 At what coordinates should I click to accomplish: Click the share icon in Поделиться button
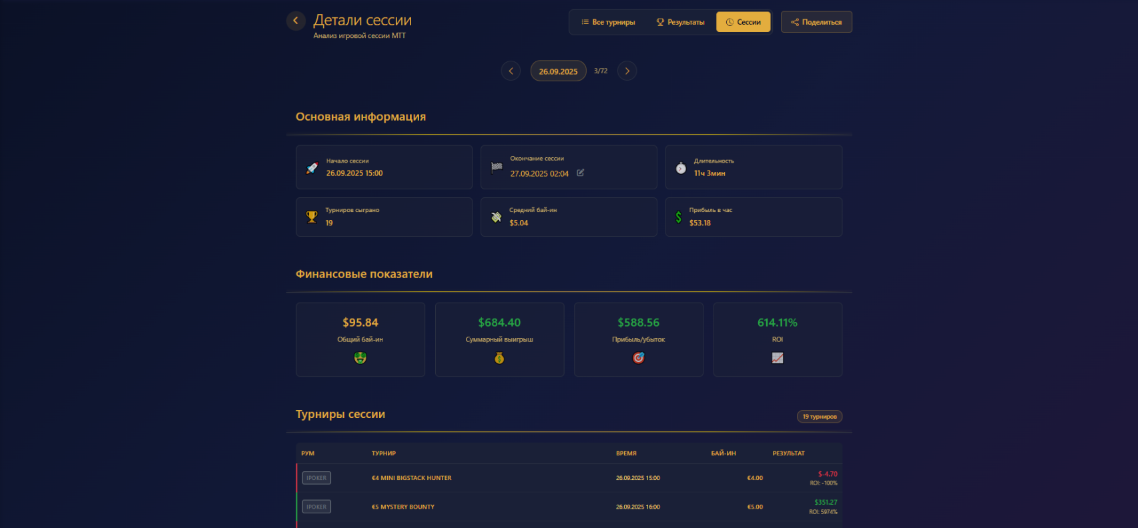point(795,22)
